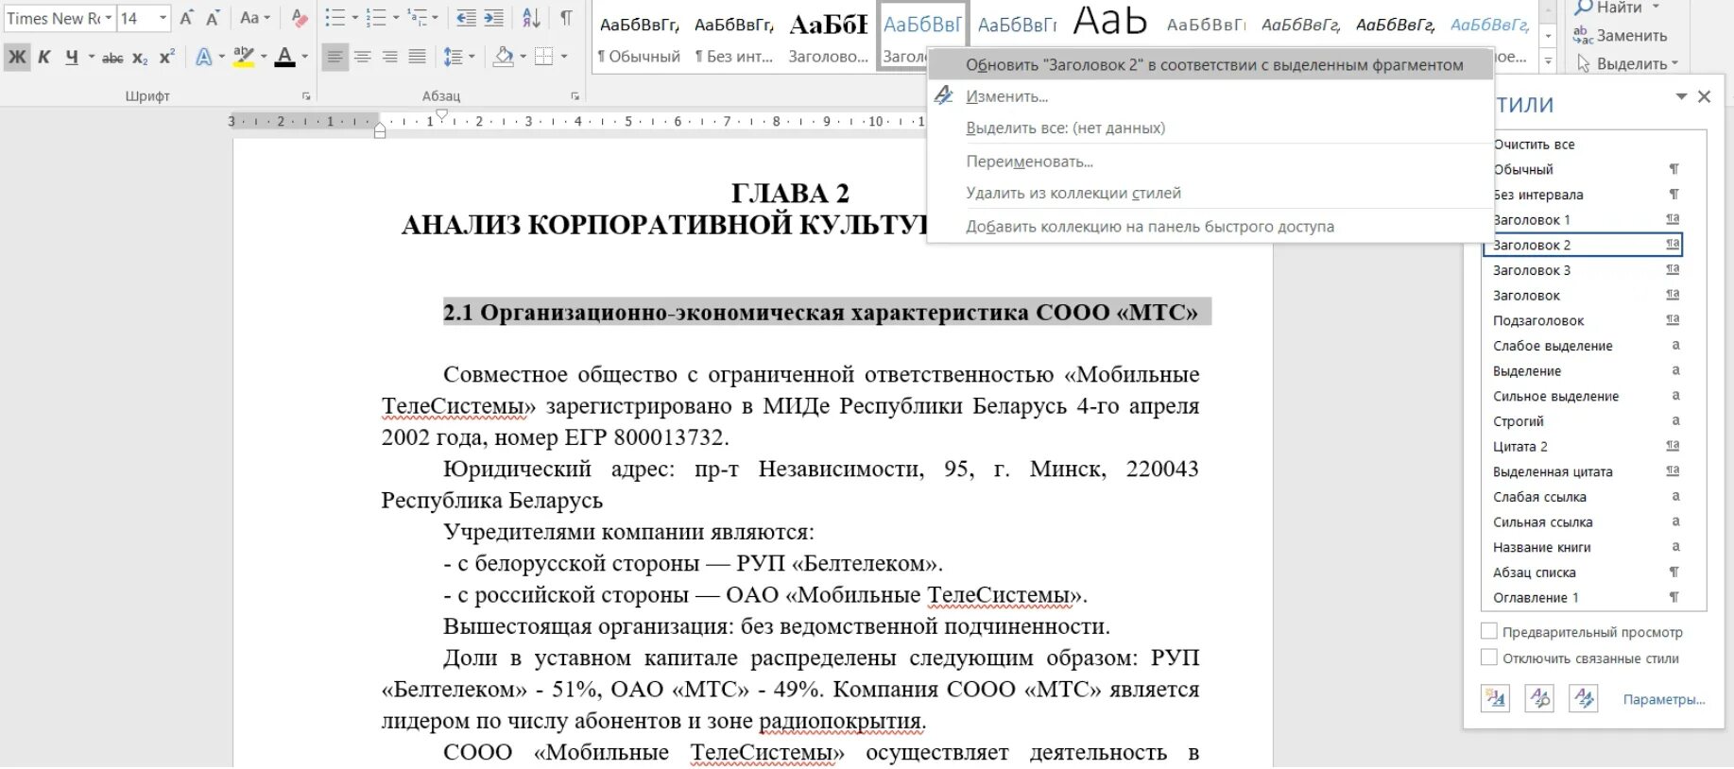The width and height of the screenshot is (1734, 769).
Task: Click New Style icon in Styles pane
Action: click(x=1495, y=699)
